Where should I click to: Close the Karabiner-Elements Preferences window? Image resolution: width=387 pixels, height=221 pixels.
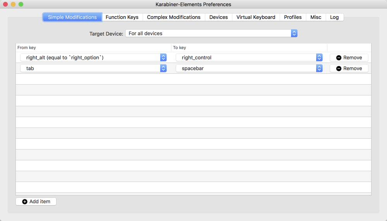pyautogui.click(x=5, y=4)
